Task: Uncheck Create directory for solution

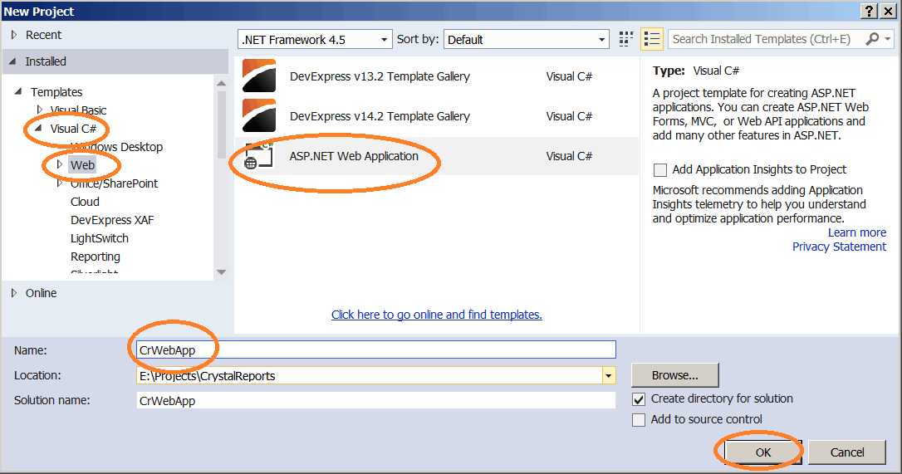Action: (639, 399)
